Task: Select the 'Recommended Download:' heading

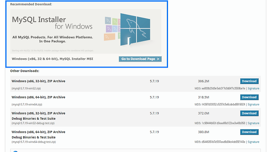Action: (x=31, y=4)
